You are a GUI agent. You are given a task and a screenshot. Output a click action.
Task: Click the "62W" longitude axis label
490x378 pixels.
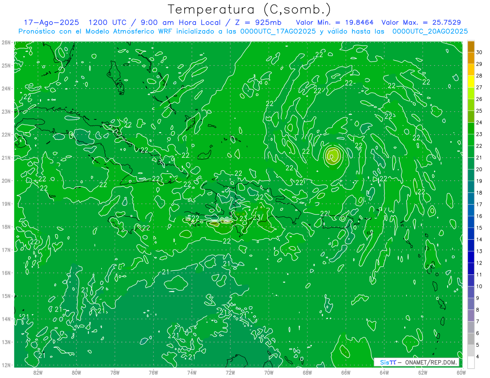423,372
